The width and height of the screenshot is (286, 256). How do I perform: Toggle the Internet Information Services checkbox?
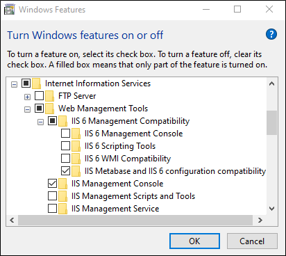tap(26, 83)
